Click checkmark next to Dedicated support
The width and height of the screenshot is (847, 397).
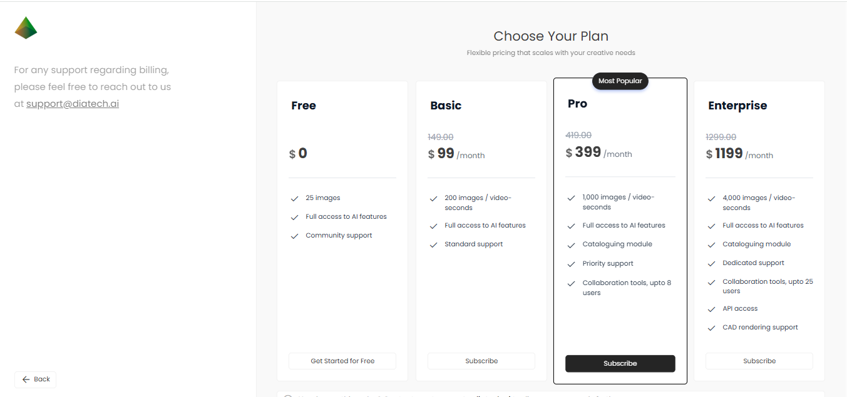point(711,263)
